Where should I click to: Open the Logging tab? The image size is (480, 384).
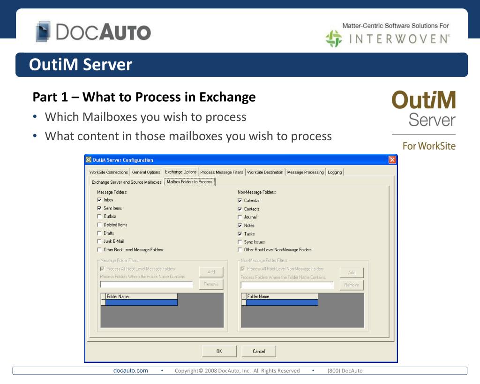tap(335, 173)
